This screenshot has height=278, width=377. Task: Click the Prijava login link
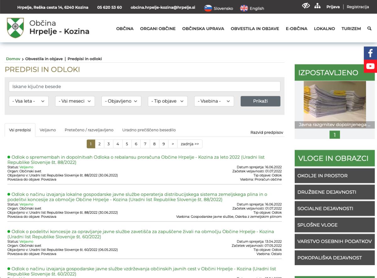tap(333, 7)
